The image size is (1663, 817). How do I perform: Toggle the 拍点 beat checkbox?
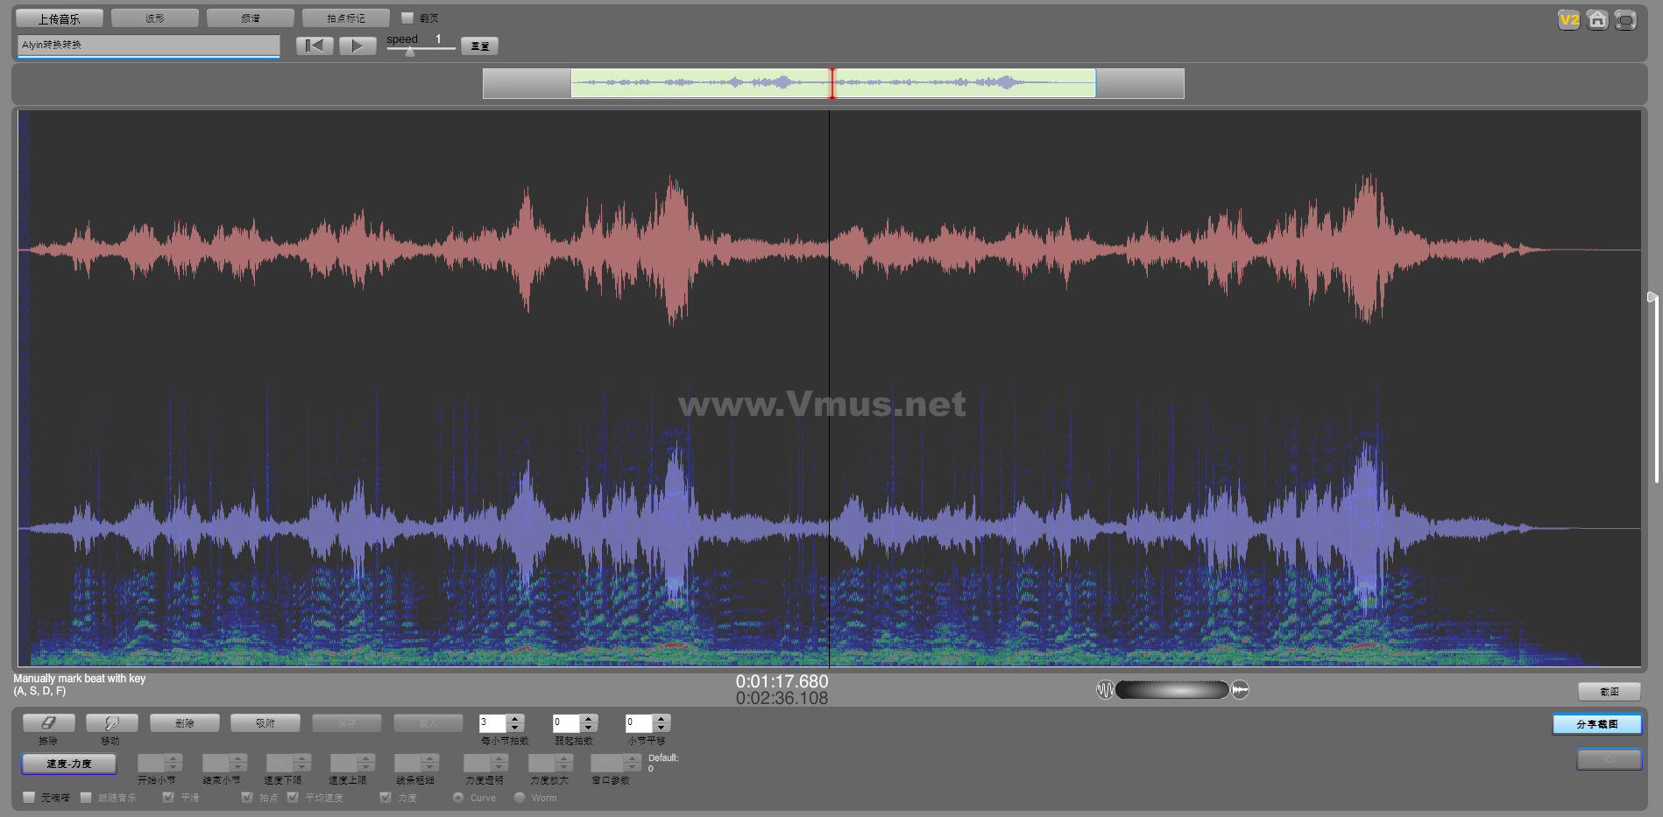[x=247, y=797]
